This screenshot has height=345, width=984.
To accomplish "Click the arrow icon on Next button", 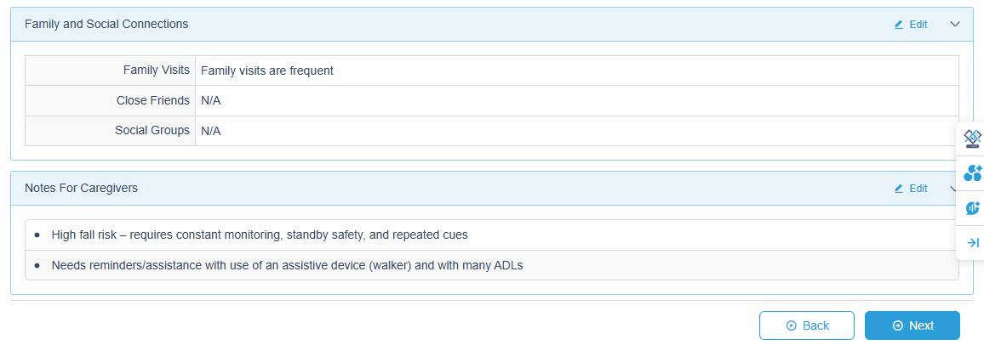I will [897, 325].
